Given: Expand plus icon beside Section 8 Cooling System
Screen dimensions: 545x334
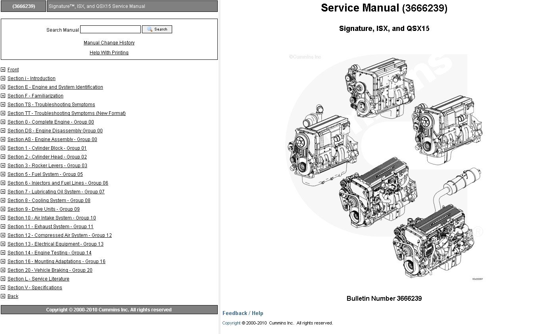Looking at the screenshot, I should coord(3,200).
